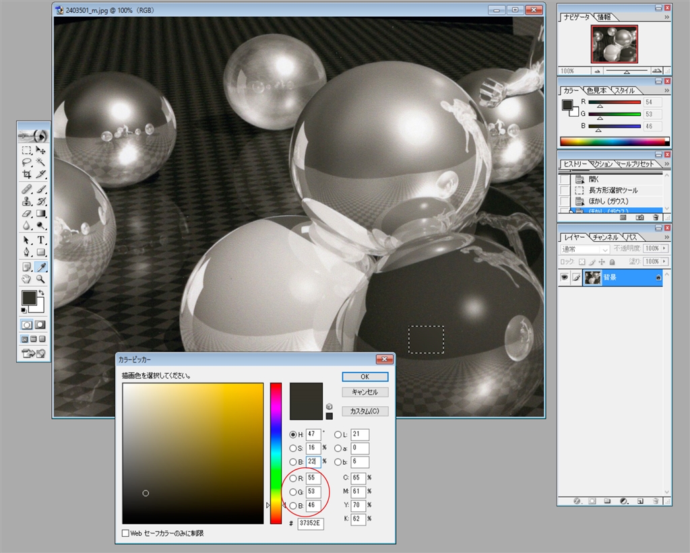Select the Hand tool

(x=27, y=278)
